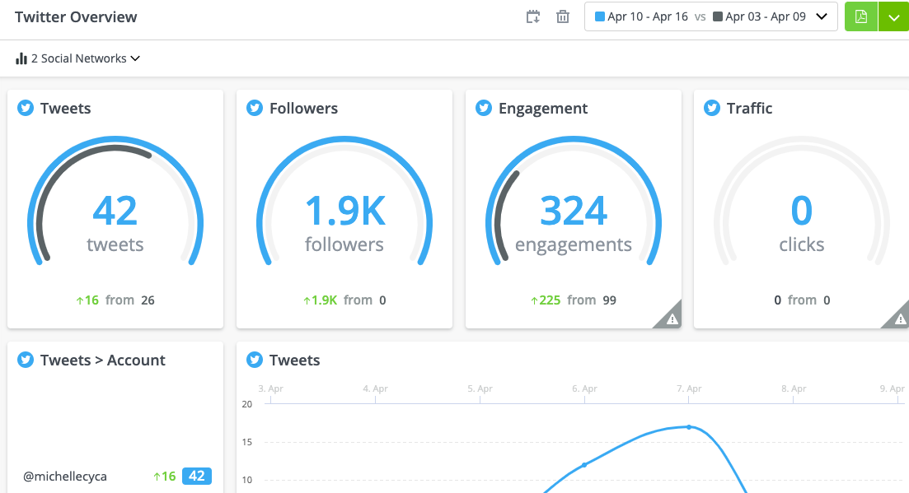This screenshot has height=493, width=909.
Task: Select the @michellecyca account row
Action: click(65, 476)
